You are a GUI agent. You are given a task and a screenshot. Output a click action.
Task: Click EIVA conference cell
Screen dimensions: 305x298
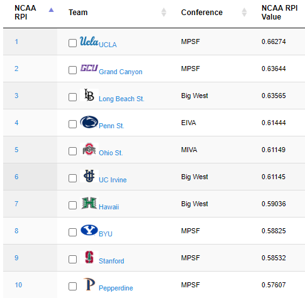tap(189, 123)
